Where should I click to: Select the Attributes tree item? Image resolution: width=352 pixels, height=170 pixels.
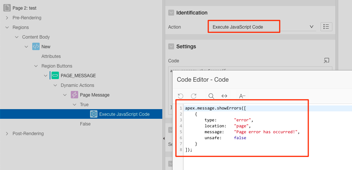pos(51,56)
